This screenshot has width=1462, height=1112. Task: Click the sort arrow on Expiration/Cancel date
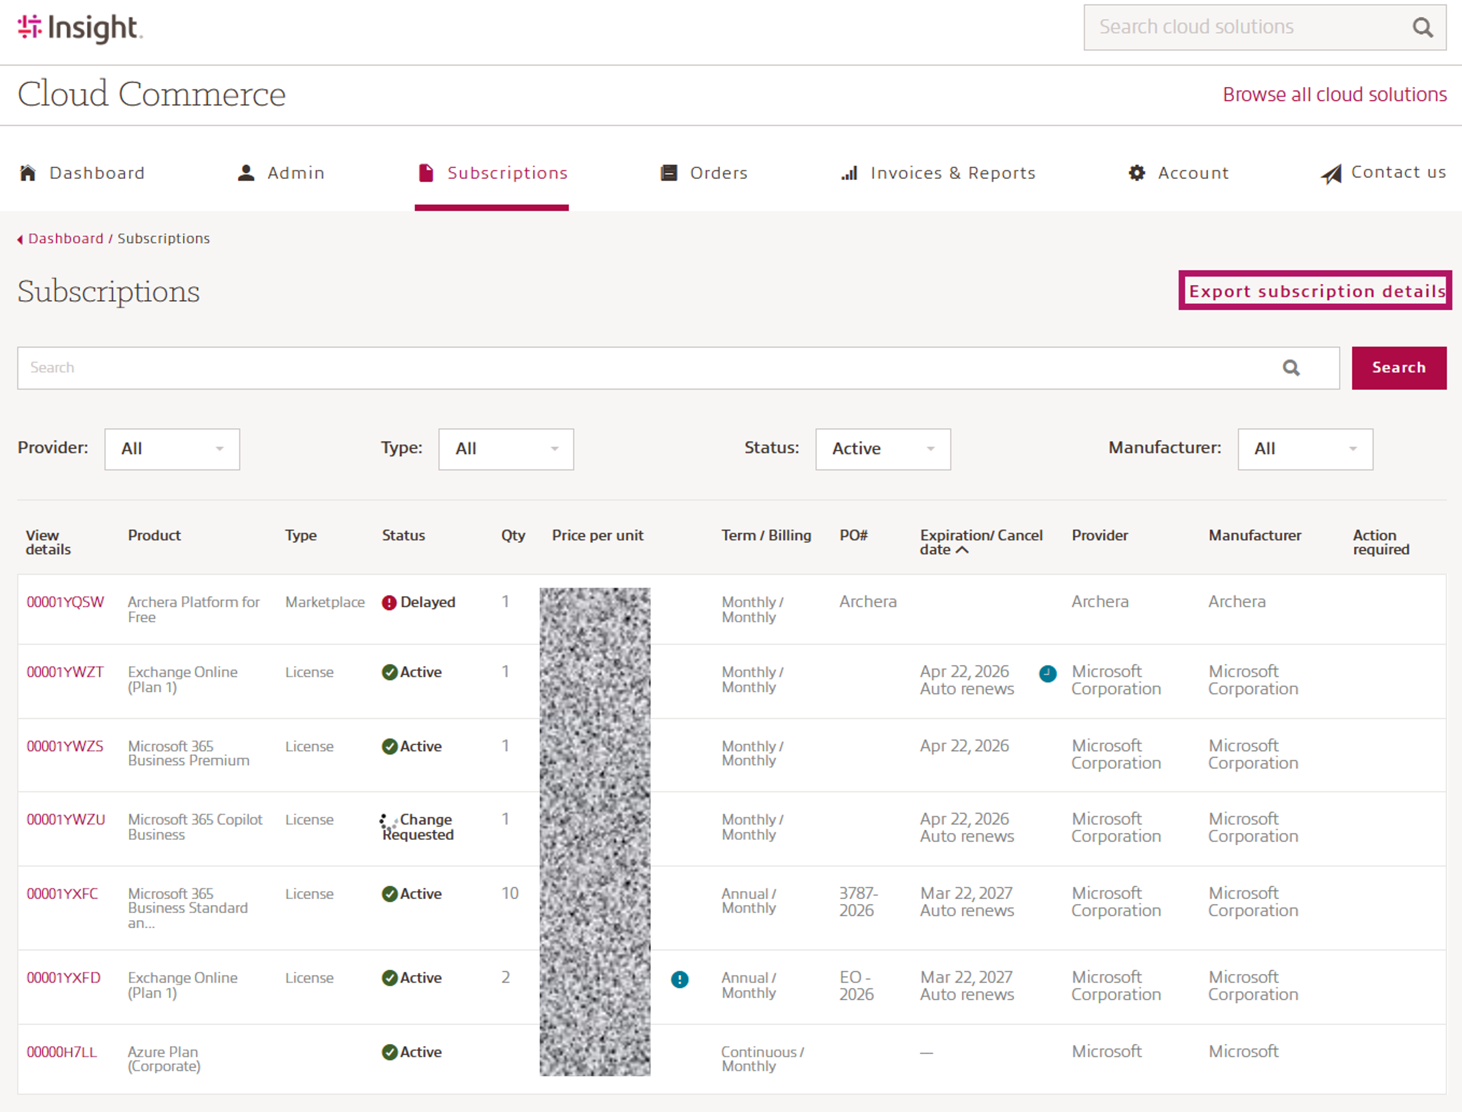(x=963, y=550)
